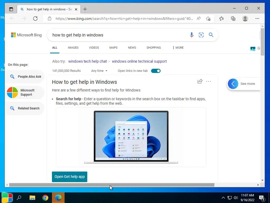The image size is (270, 203).
Task: Open visual search camera icon
Action: 201,35
